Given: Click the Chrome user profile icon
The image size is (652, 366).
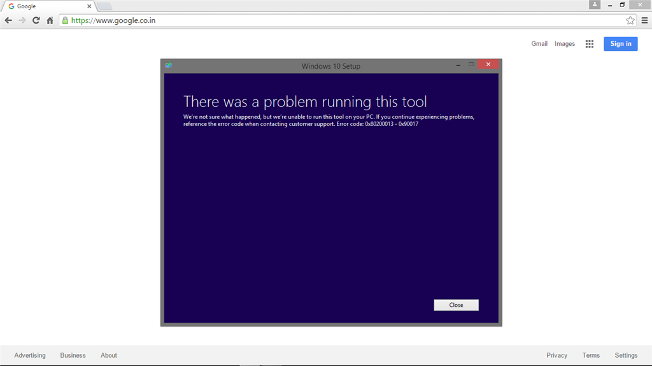Looking at the screenshot, I should tap(595, 4).
